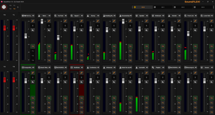Toggle T0 routing on the First Ca... channel

[33, 46]
